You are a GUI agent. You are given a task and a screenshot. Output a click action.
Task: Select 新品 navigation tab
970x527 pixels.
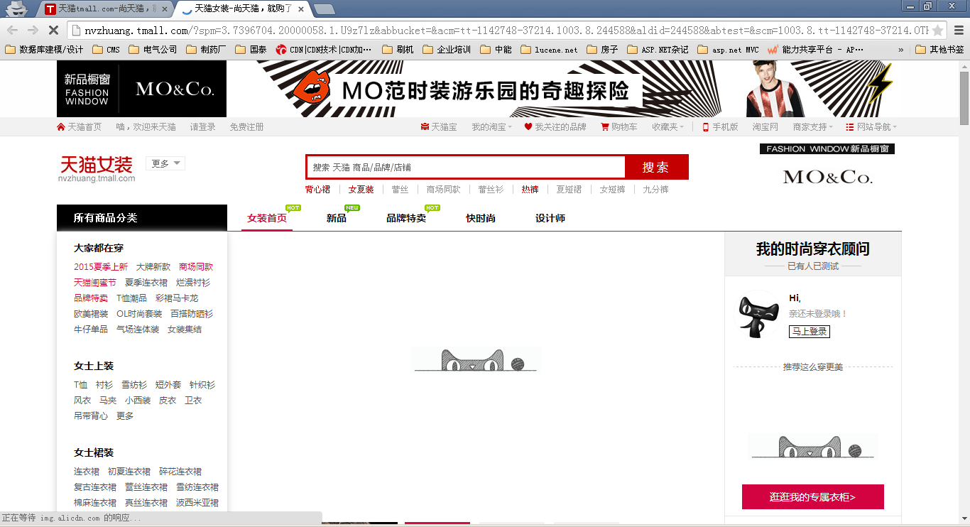coord(337,218)
